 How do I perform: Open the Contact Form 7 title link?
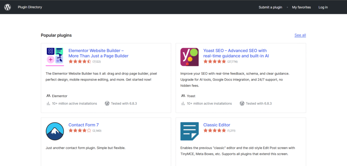click(83, 125)
